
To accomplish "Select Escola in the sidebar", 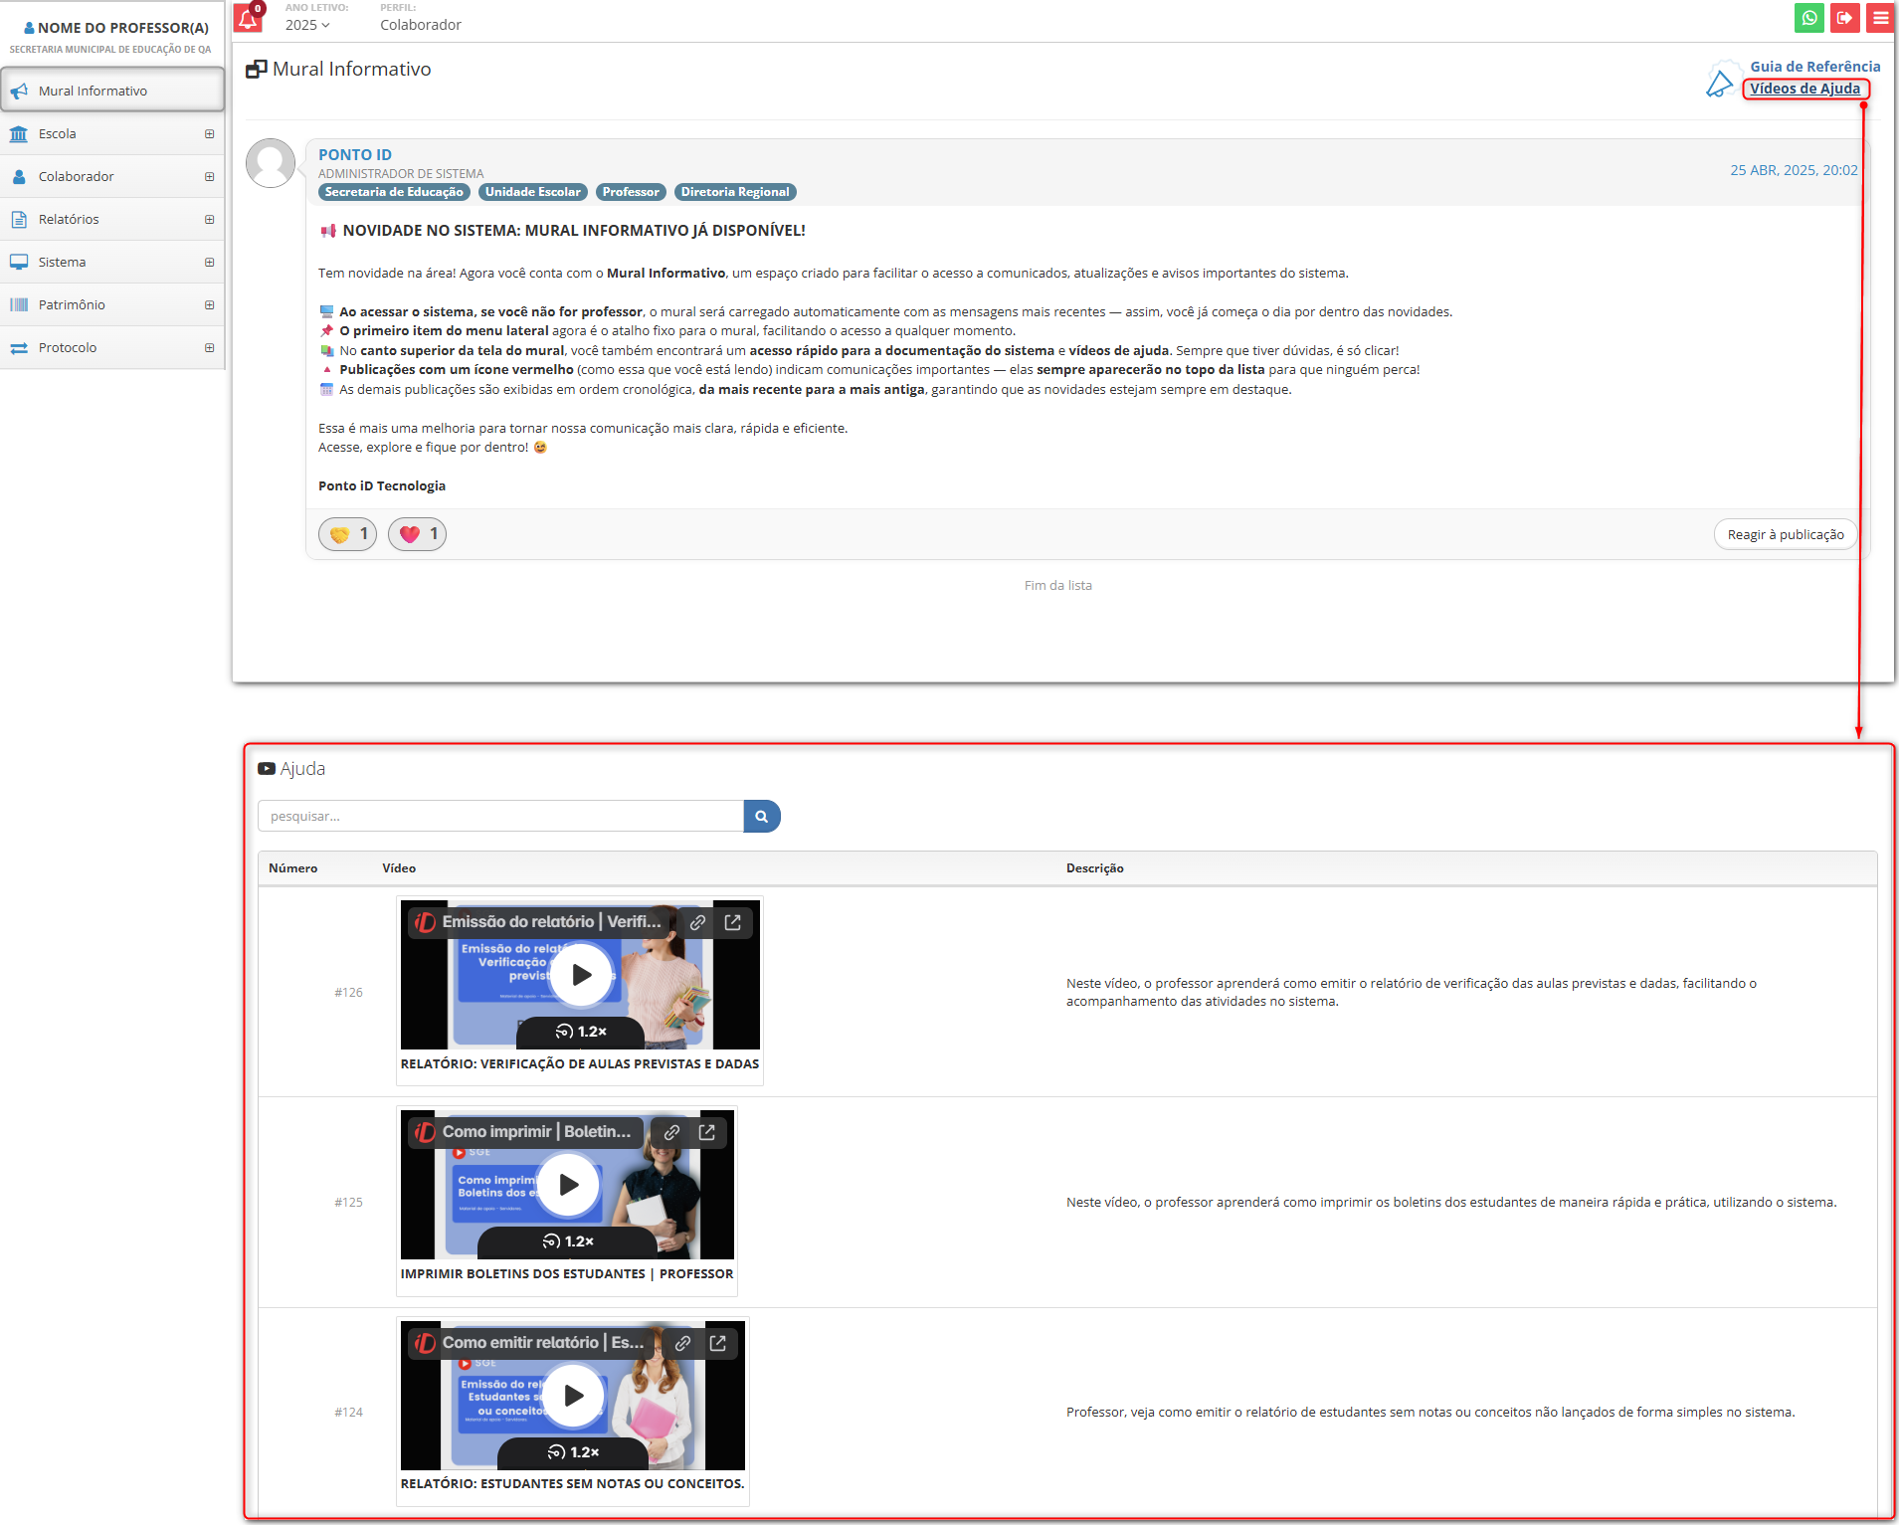I will point(112,133).
